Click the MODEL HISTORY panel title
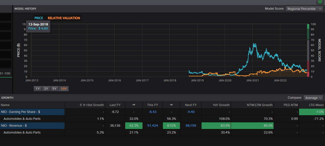 point(25,9)
